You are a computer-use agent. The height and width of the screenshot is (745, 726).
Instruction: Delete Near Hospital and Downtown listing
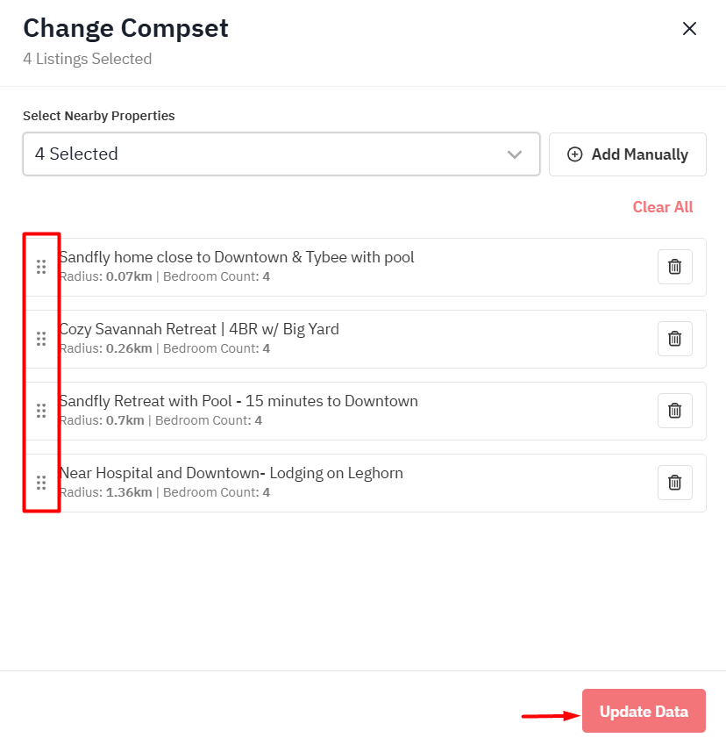[x=674, y=483]
